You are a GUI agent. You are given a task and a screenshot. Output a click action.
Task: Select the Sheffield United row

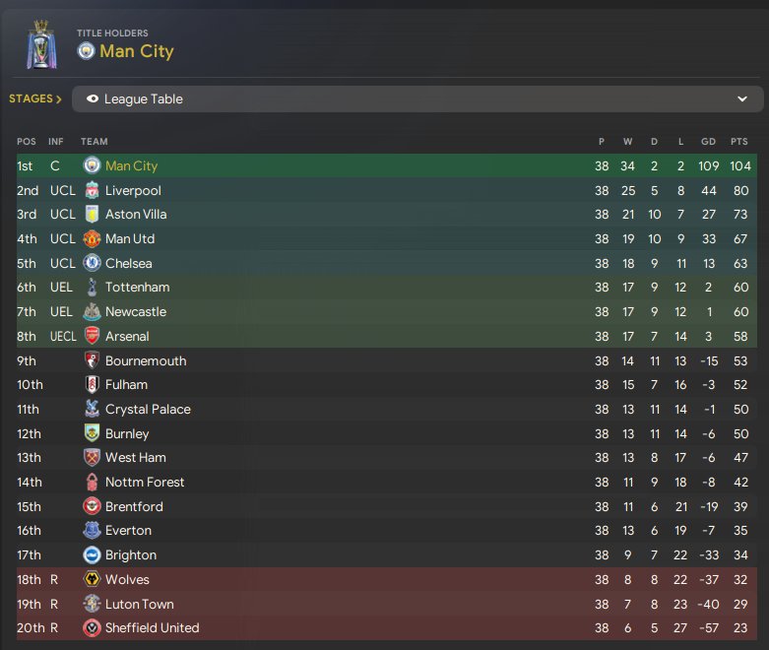387,628
